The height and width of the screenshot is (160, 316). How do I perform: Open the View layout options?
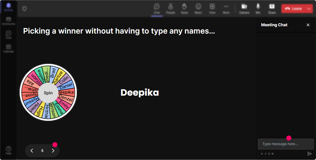click(x=212, y=9)
